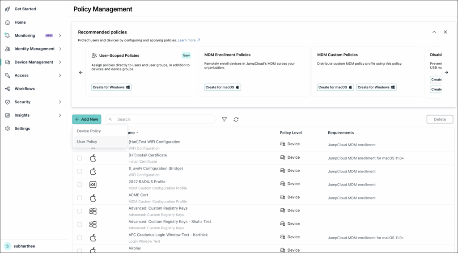The image size is (458, 253).
Task: Close the Recommended policies panel
Action: (445, 32)
